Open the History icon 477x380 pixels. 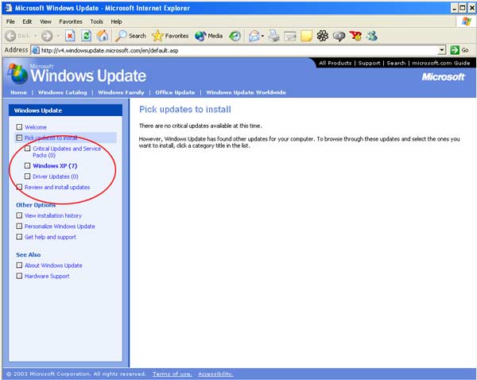pyautogui.click(x=235, y=37)
